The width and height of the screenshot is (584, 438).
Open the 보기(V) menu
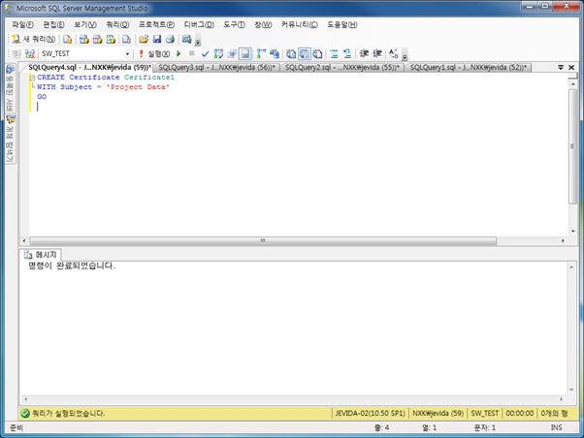click(x=85, y=24)
